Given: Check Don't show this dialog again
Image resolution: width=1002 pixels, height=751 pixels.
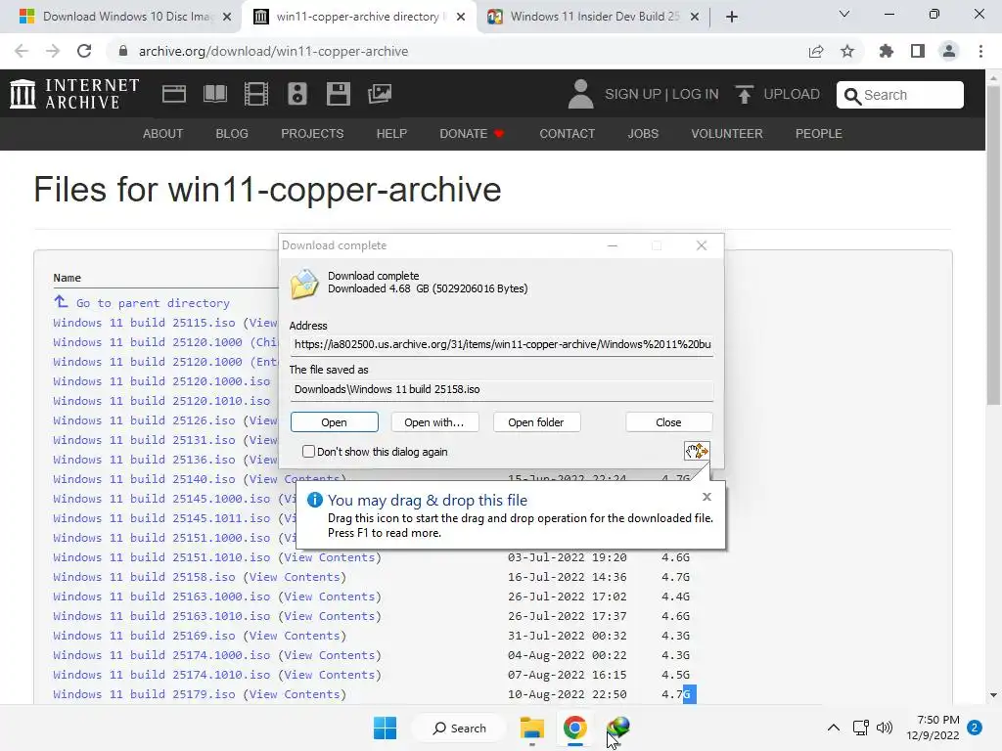Looking at the screenshot, I should 308,452.
